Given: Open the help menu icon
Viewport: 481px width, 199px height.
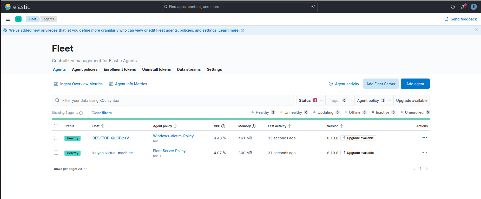Looking at the screenshot, I should pos(453,7).
